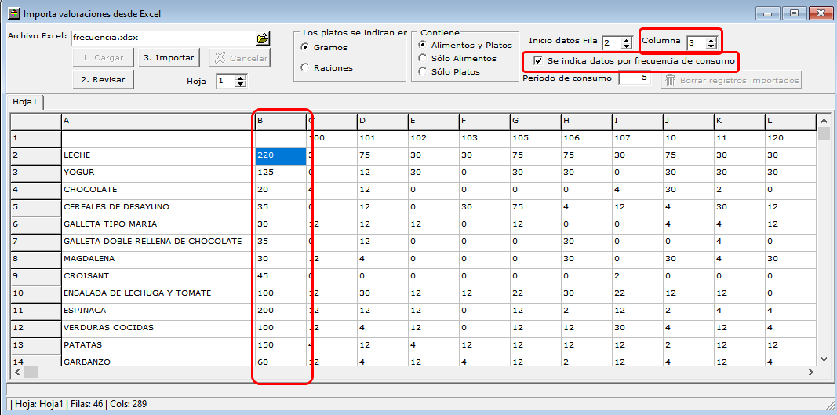
Task: Click header value 120 in row 1
Action: [790, 138]
